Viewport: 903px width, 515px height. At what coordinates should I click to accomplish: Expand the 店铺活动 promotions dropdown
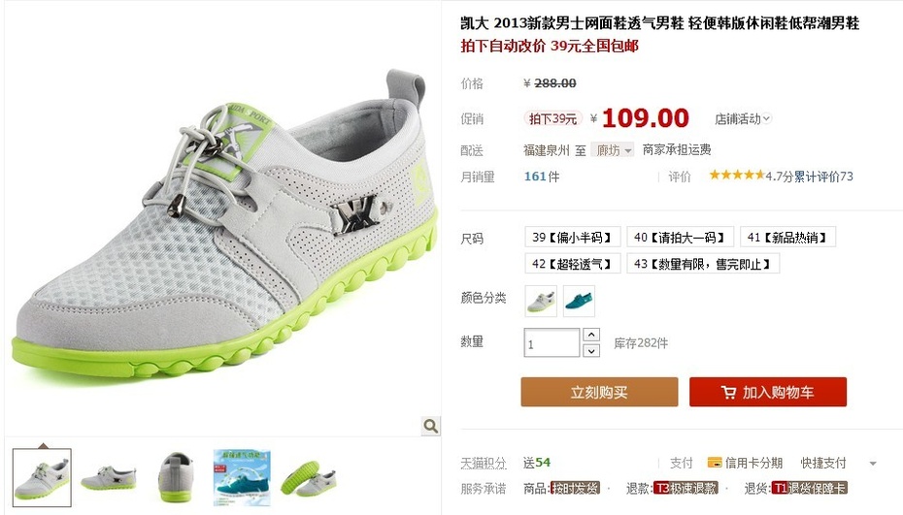(x=743, y=119)
